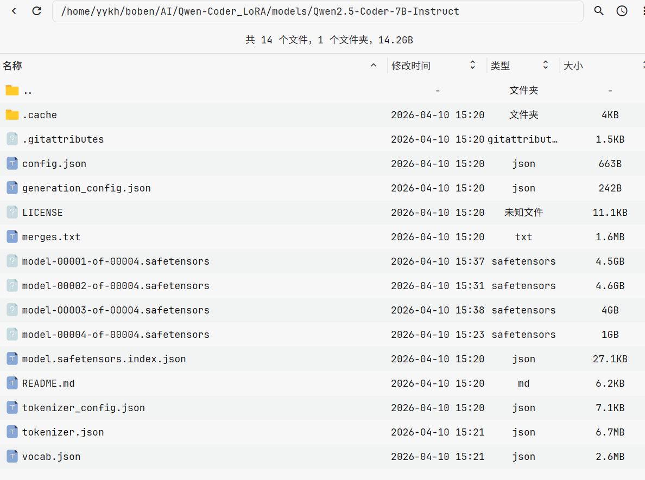Open the .cache folder icon
The image size is (645, 480).
(12, 114)
